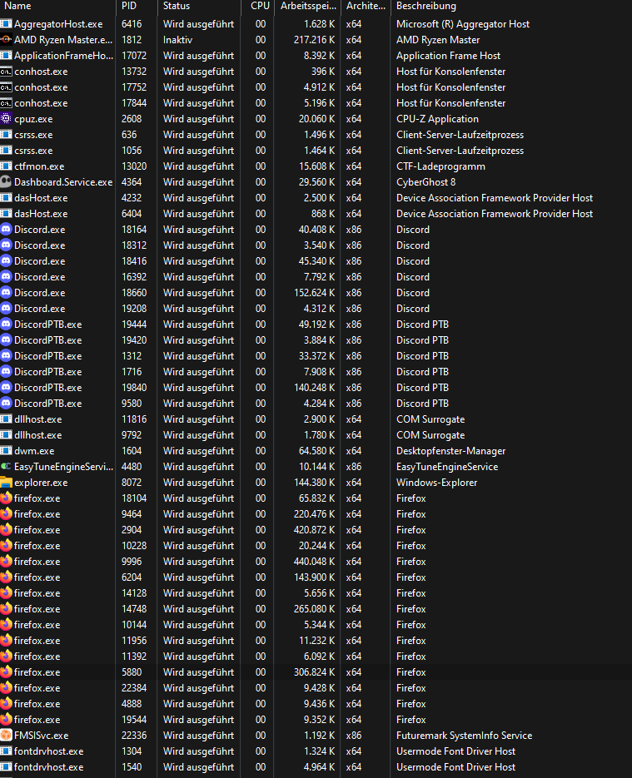Viewport: 632px width, 778px height.
Task: Click the Discord.exe icon with PID 18660
Action: pyautogui.click(x=6, y=293)
